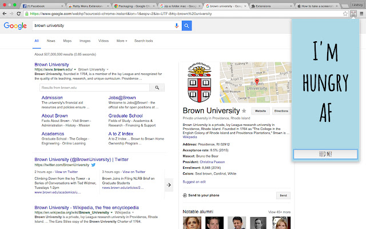This screenshot has width=366, height=229.
Task: Switch to the Facebook browser tab
Action: (x=42, y=6)
